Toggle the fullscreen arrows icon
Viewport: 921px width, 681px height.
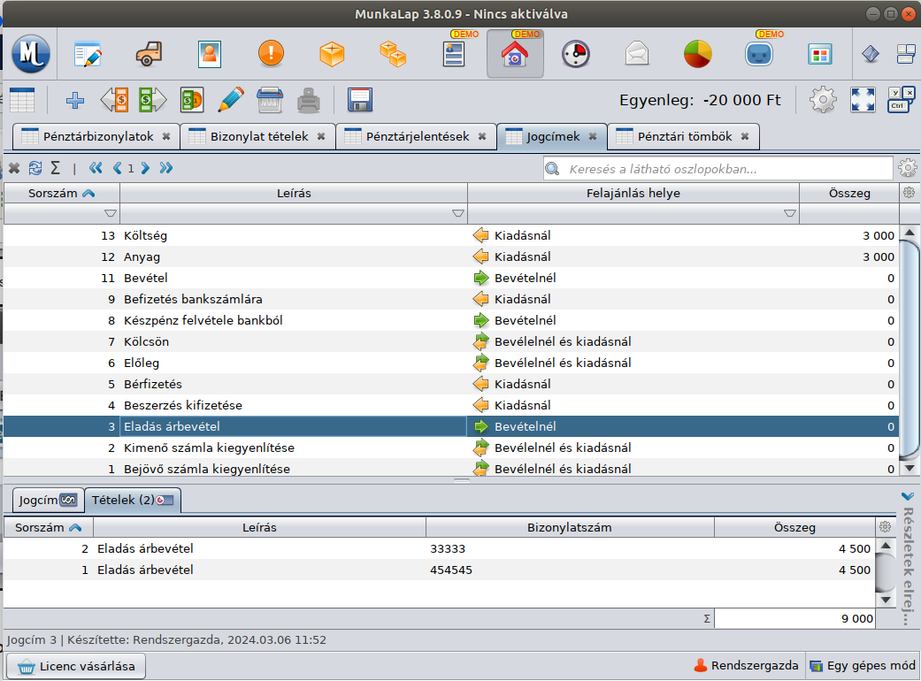click(x=863, y=100)
